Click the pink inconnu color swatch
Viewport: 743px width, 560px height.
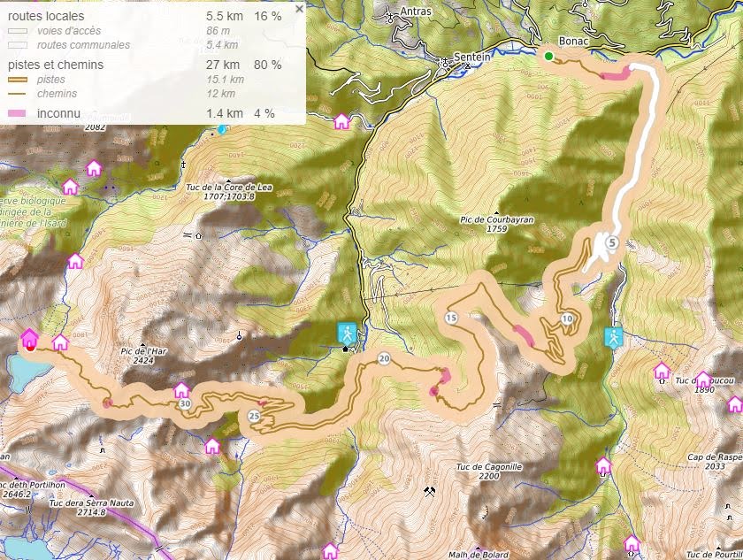tap(18, 113)
